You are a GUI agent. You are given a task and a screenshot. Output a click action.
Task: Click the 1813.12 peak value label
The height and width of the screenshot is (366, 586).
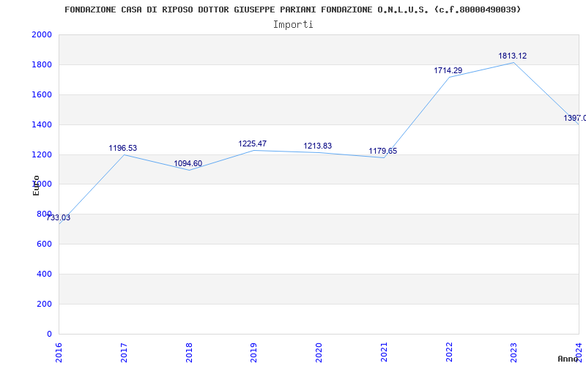point(512,56)
